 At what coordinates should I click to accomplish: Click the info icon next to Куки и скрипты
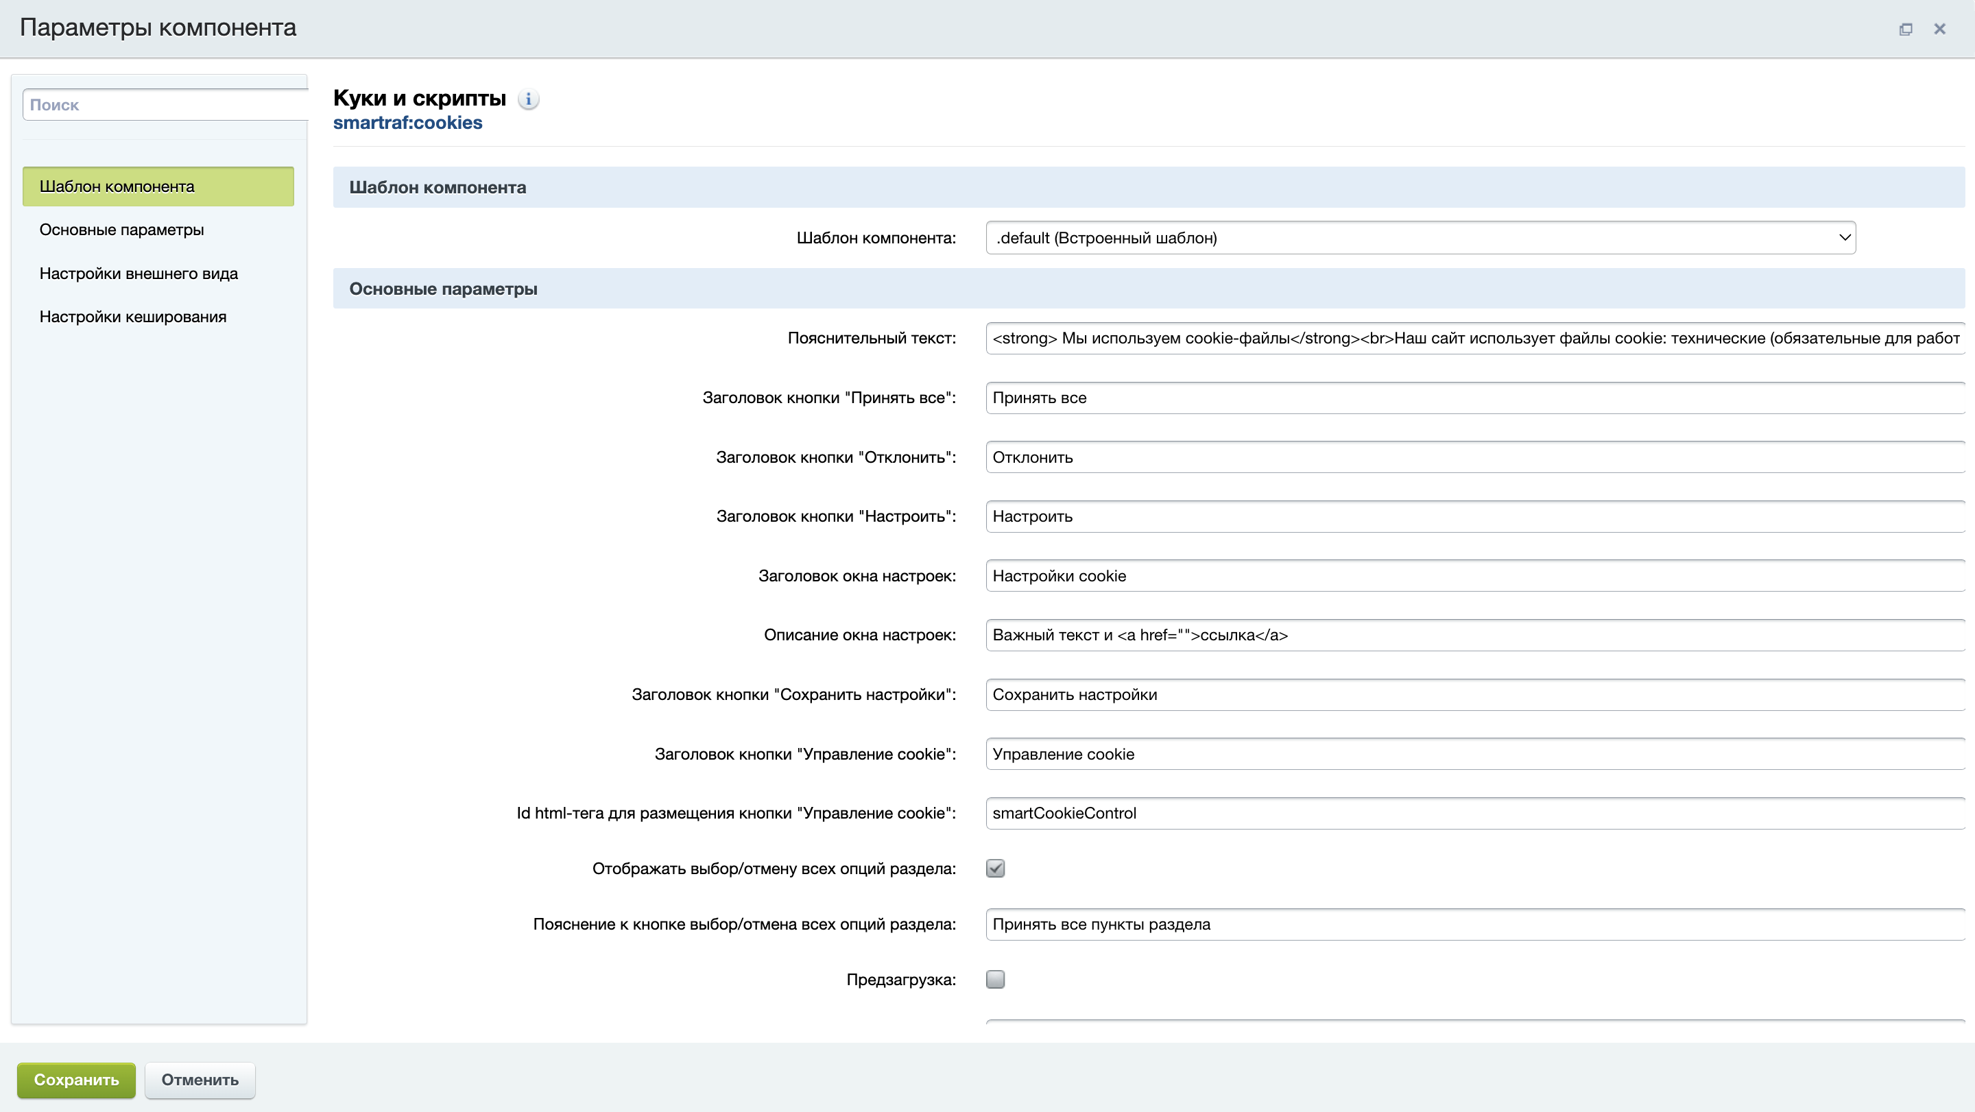pyautogui.click(x=528, y=99)
